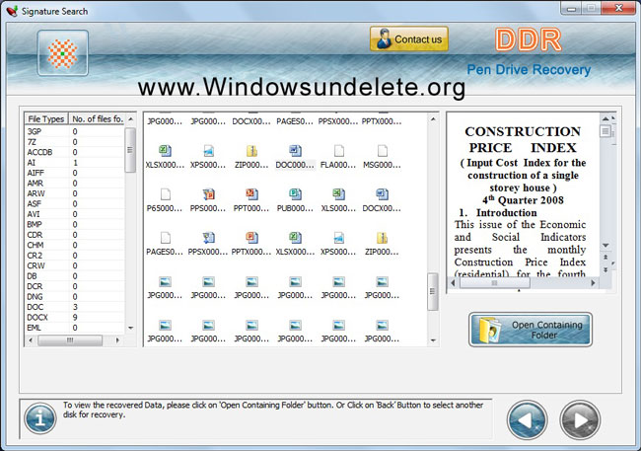Viewport: 641px width, 451px height.
Task: Select the ARW file type row
Action: (x=74, y=193)
